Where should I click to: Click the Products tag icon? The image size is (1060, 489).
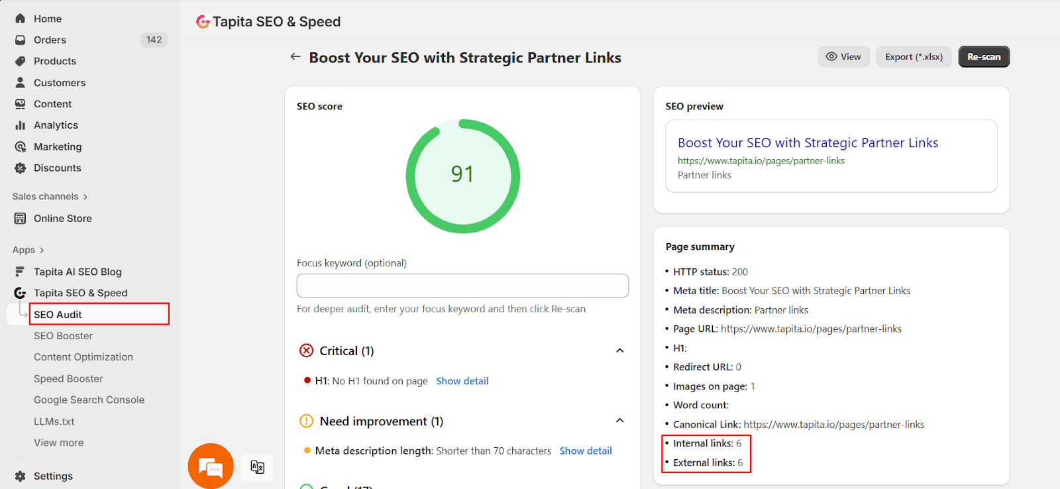click(x=21, y=61)
